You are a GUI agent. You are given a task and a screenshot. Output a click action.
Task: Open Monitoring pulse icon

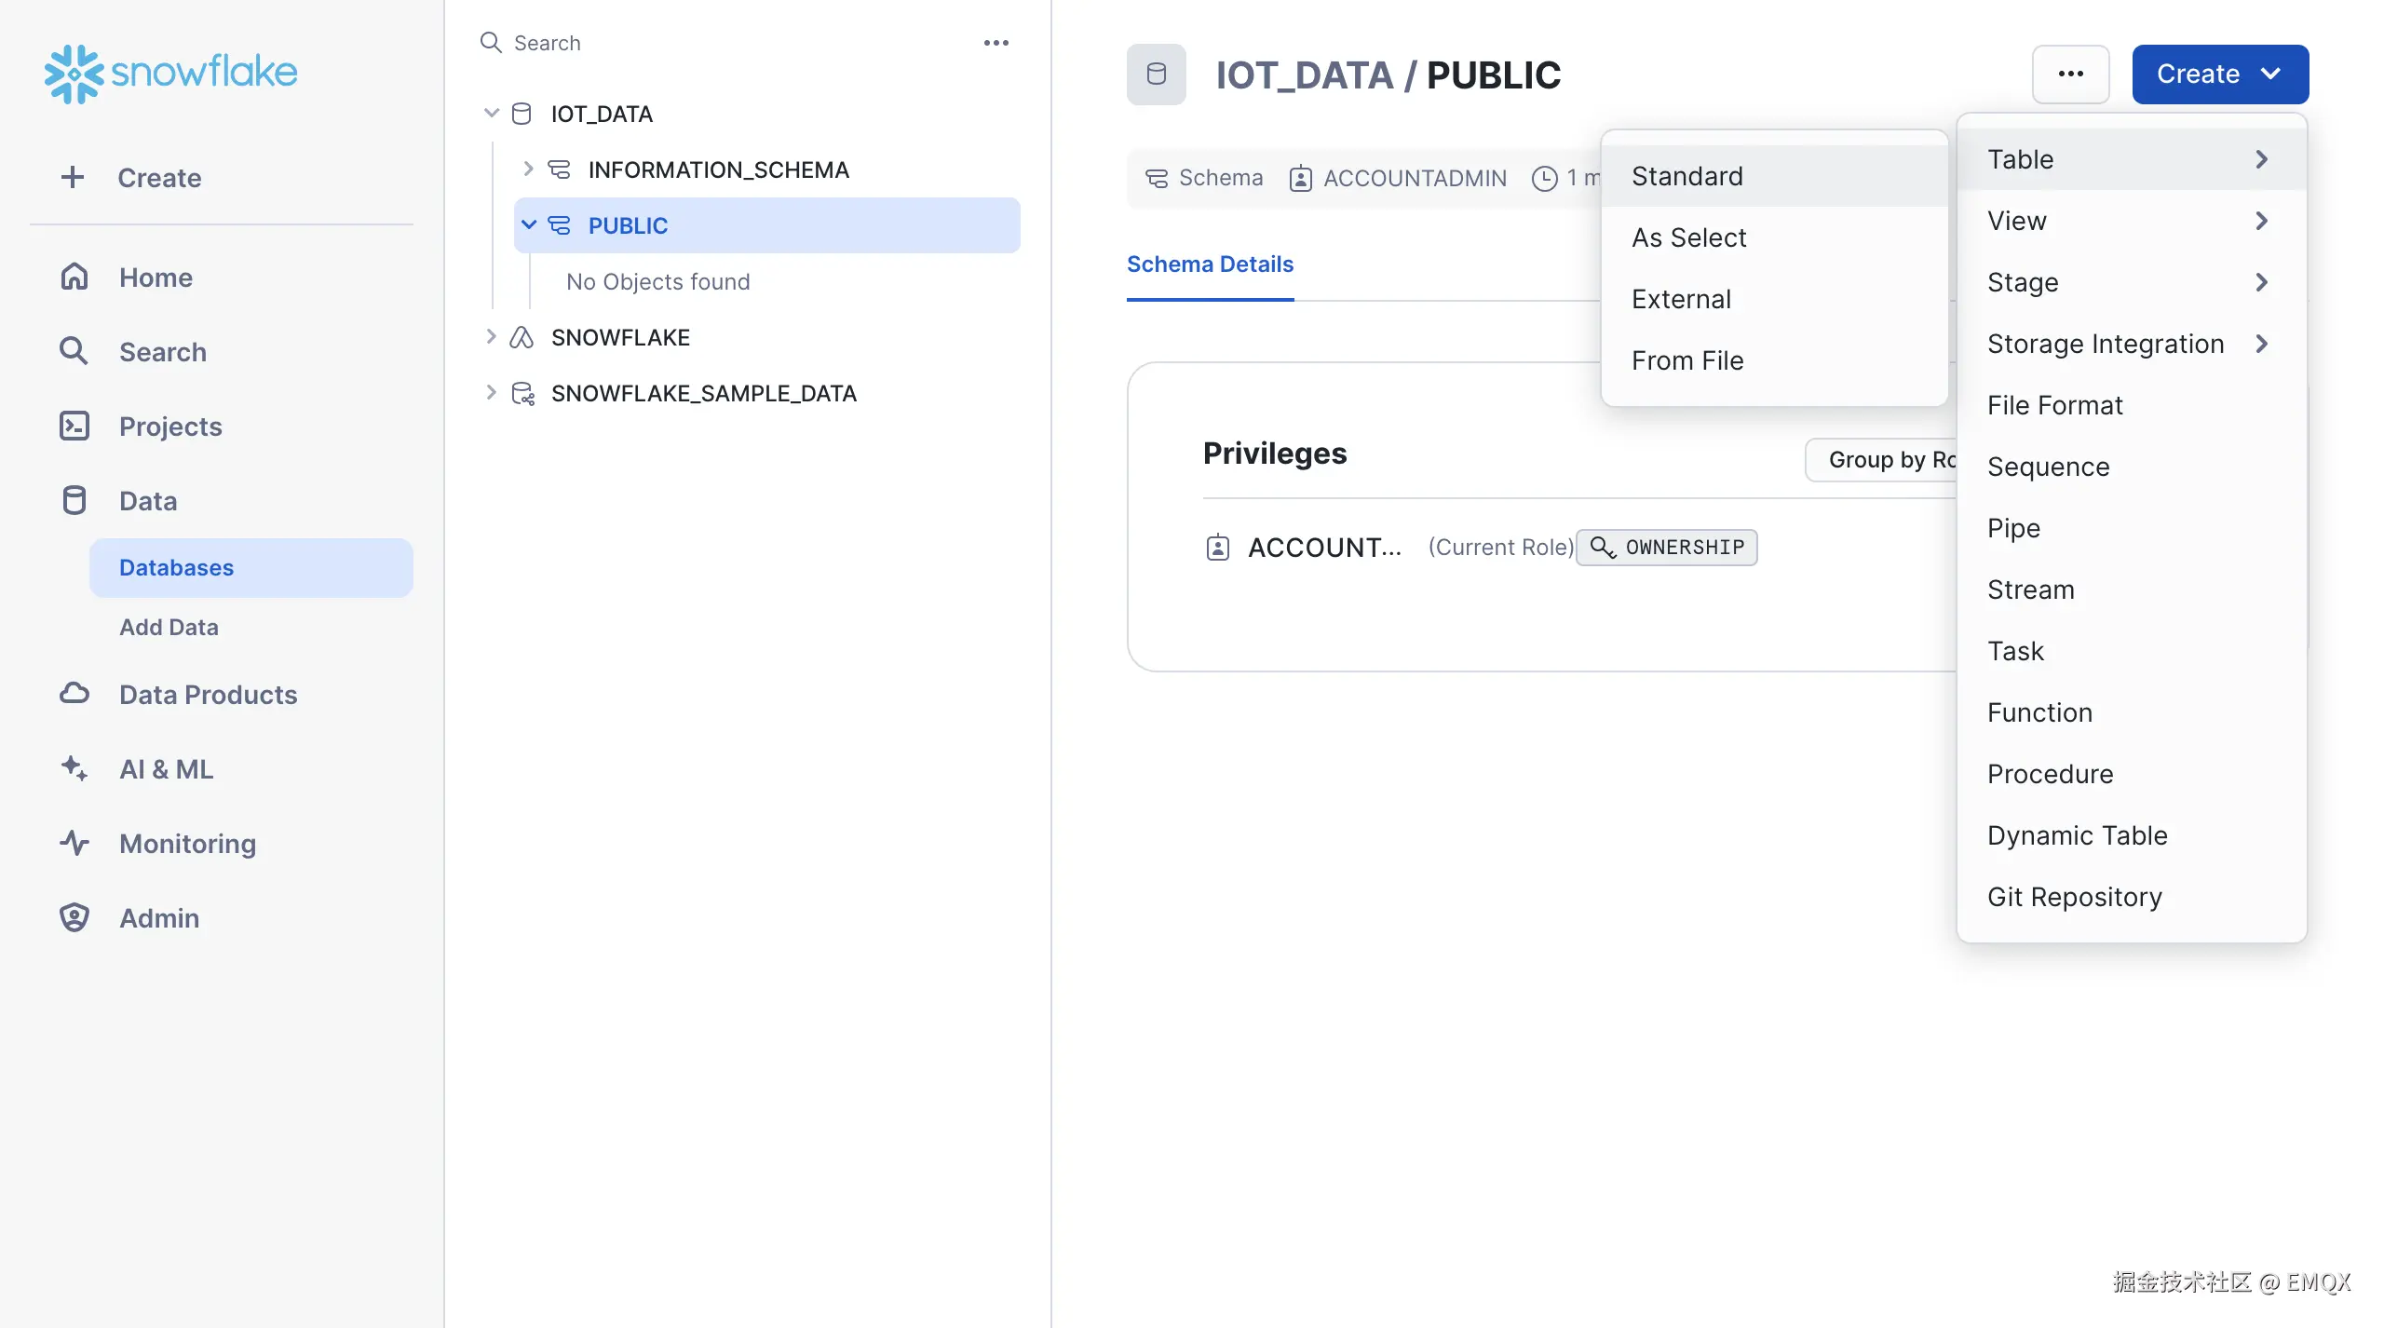pyautogui.click(x=74, y=843)
